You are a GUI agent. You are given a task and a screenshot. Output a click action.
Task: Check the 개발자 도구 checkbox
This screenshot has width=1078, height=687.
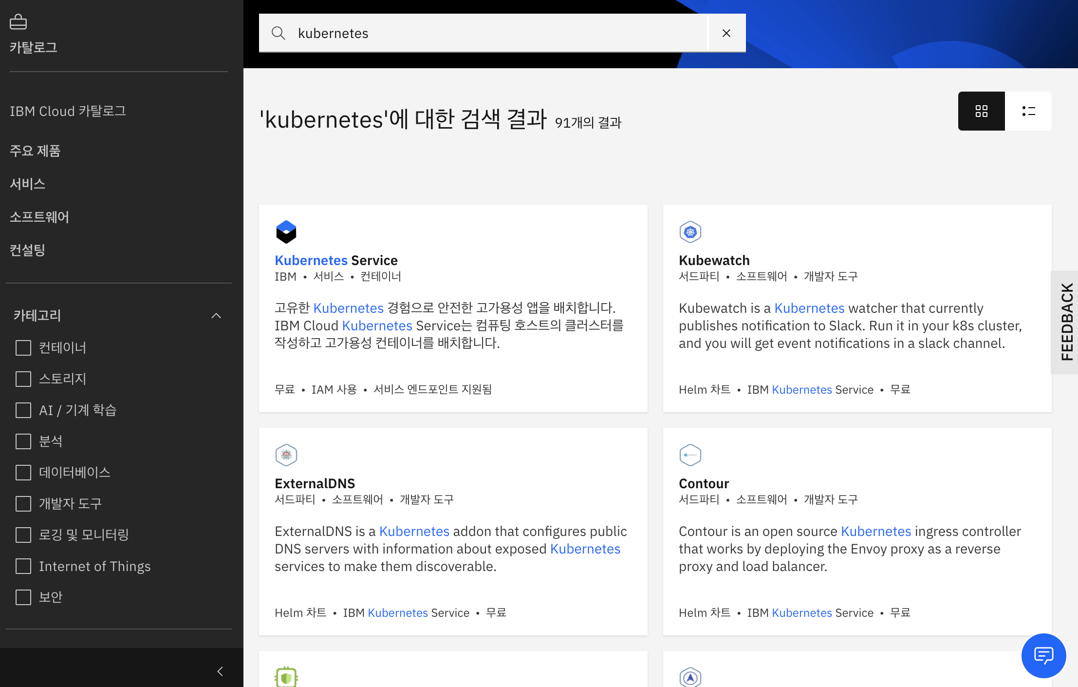pos(23,504)
